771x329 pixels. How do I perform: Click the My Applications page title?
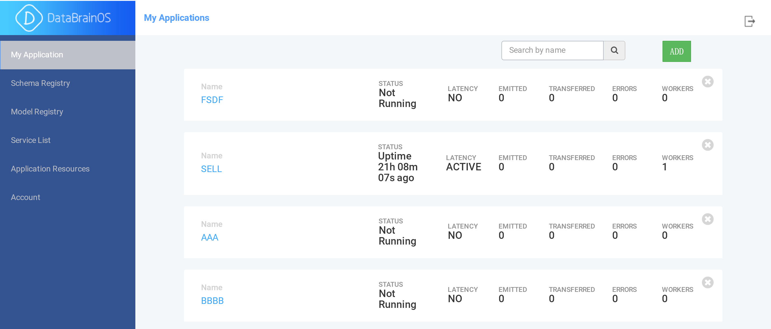pos(176,18)
